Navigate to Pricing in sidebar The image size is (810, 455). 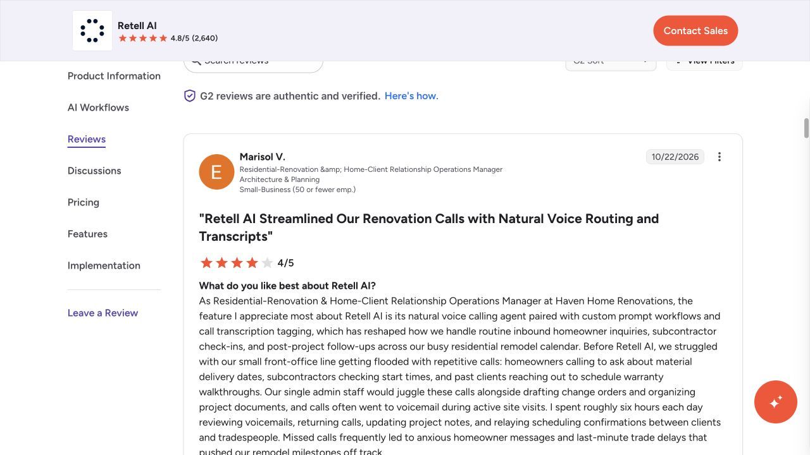click(x=84, y=202)
